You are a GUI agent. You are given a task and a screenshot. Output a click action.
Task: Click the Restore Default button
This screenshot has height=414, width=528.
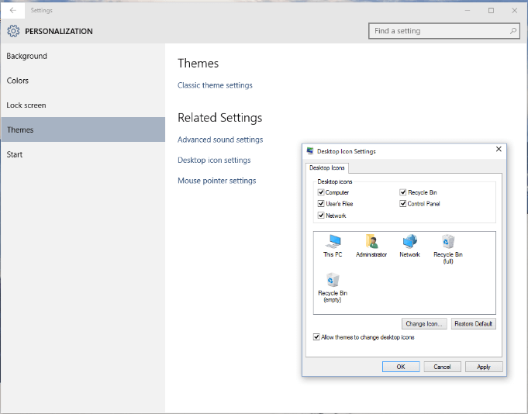474,324
